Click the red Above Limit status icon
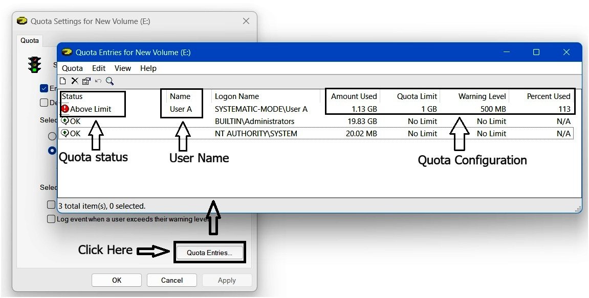589x298 pixels. pos(65,109)
